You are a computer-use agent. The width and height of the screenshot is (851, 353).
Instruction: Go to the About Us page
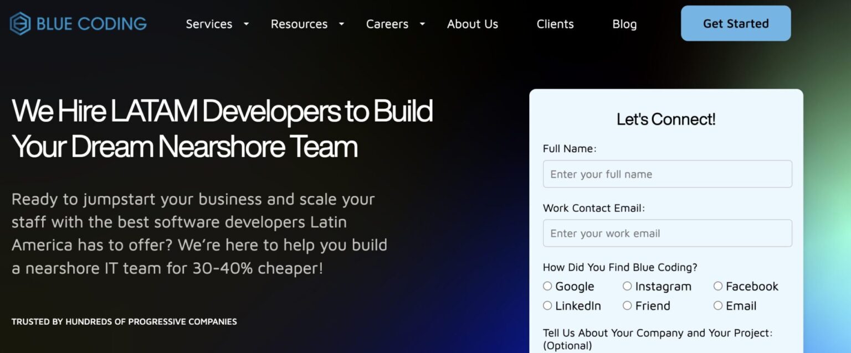[472, 24]
